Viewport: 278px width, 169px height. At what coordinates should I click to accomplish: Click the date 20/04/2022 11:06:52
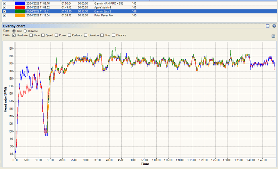click(x=38, y=7)
